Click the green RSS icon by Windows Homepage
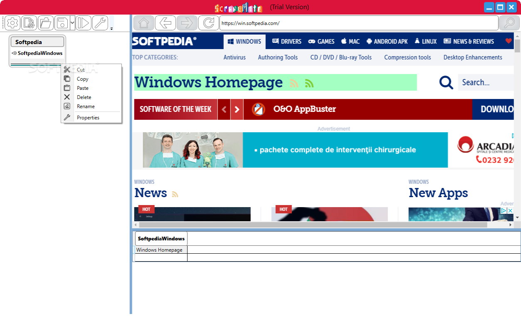521x319 pixels. [x=309, y=84]
